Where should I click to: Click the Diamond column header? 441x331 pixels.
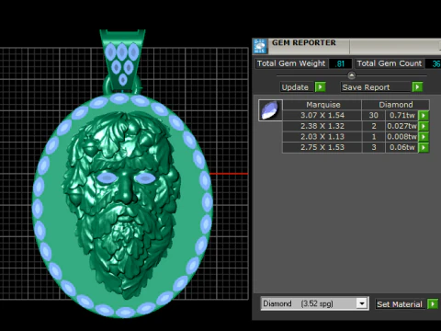[x=395, y=105]
